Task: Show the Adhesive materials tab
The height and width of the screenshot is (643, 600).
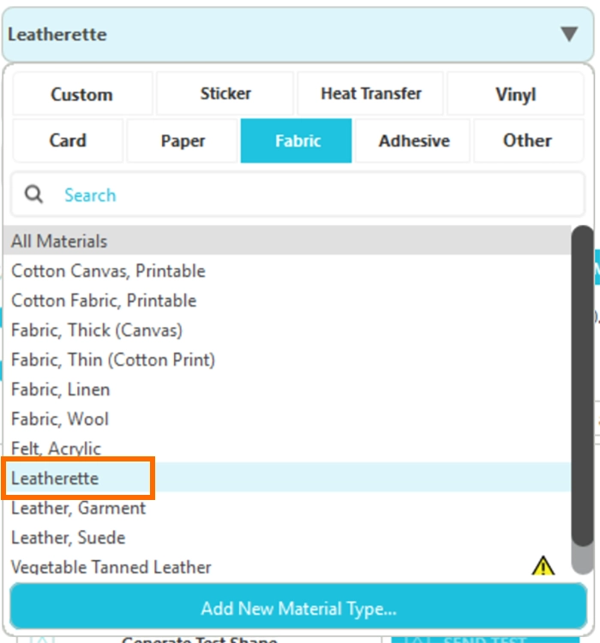Action: (x=413, y=140)
